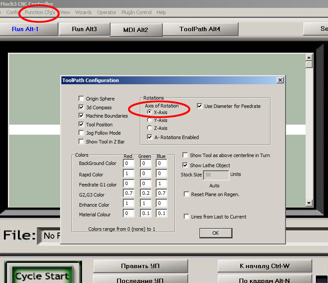Open the Function Cfg's menu
Image resolution: width=328 pixels, height=283 pixels.
point(40,12)
